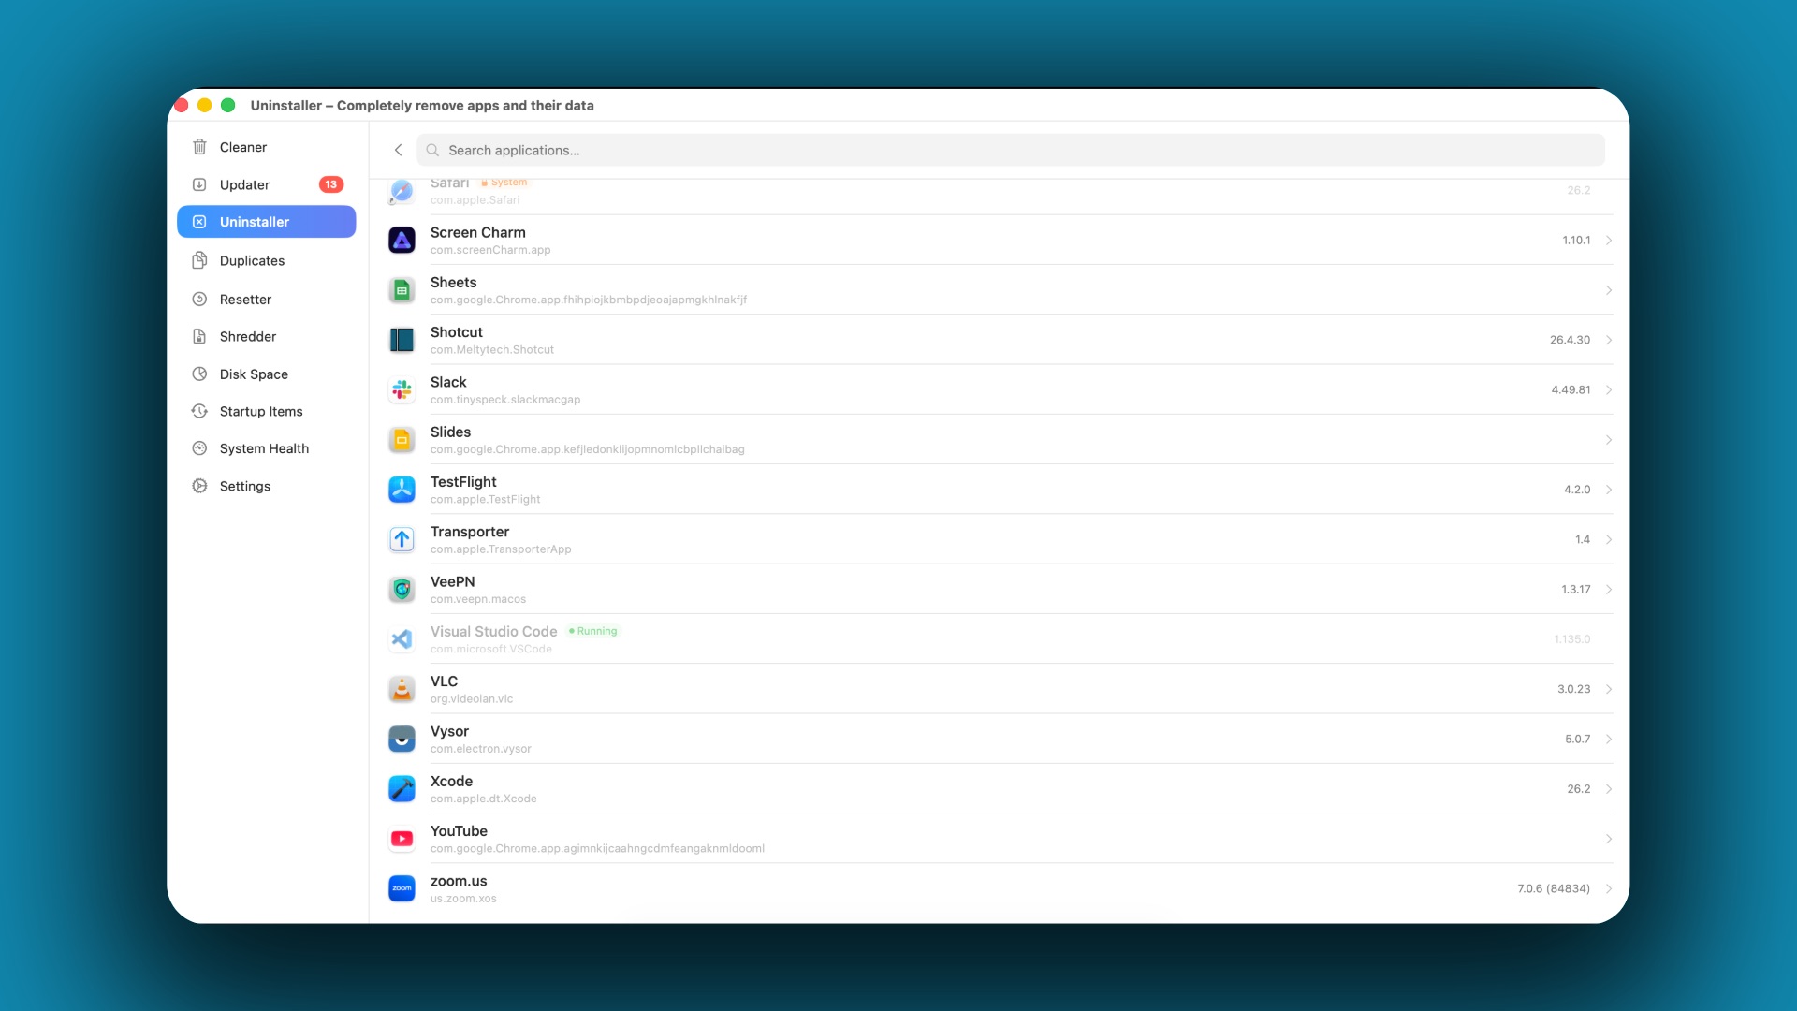Click the com.apple.dt.Xcode bundle ID
Screen dimensions: 1797x1011
[484, 799]
